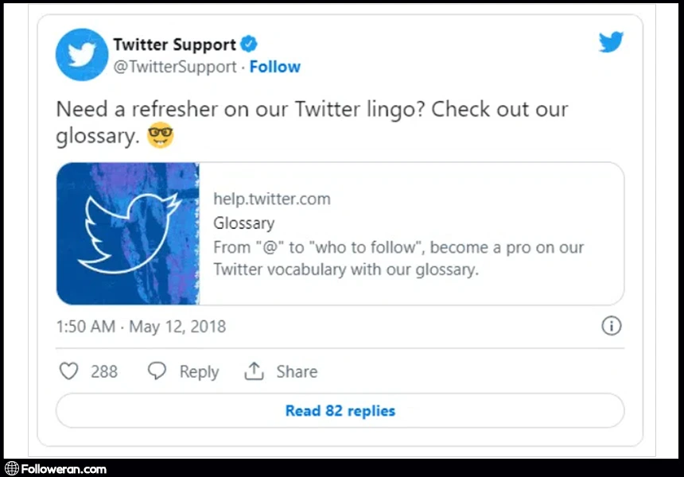Click the globe icon beside Followeran.com

(x=11, y=469)
